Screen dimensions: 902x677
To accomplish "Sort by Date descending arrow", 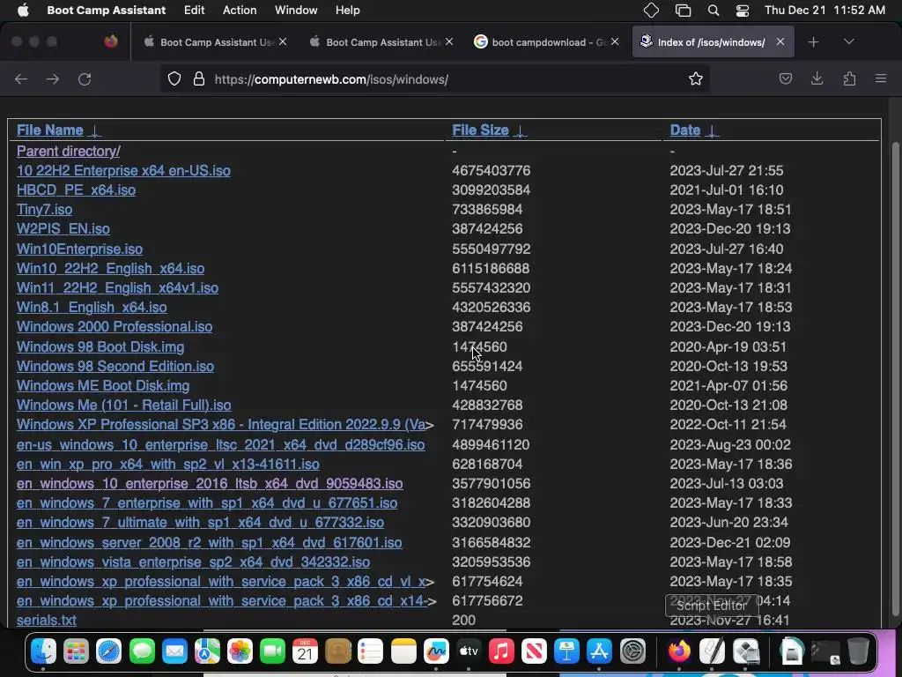I will coord(712,131).
